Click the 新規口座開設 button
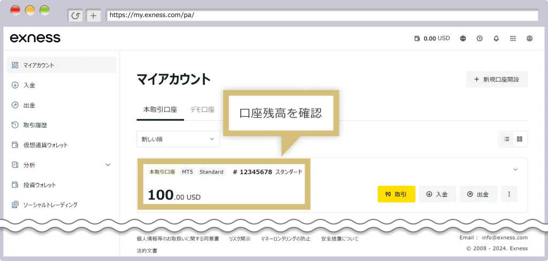This screenshot has height=261, width=548. [x=497, y=80]
